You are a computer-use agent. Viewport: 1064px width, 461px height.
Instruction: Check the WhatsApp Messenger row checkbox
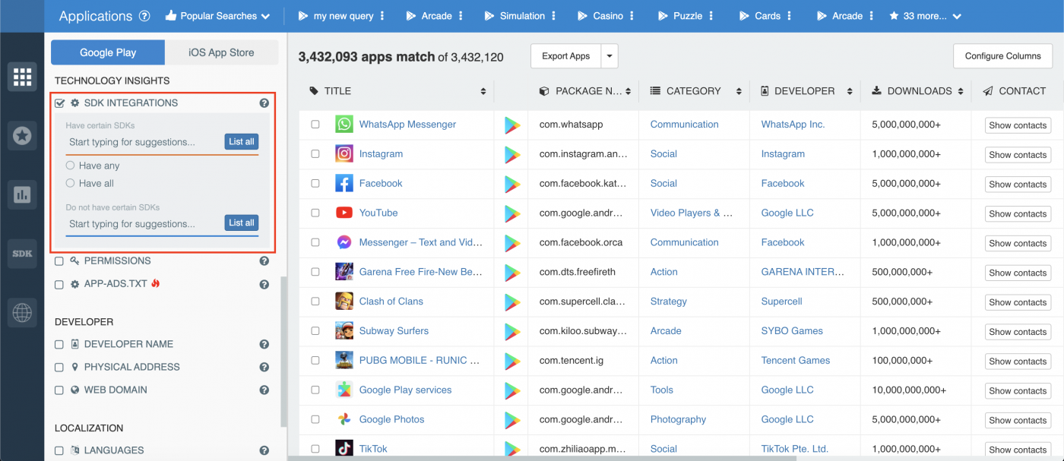click(x=315, y=125)
